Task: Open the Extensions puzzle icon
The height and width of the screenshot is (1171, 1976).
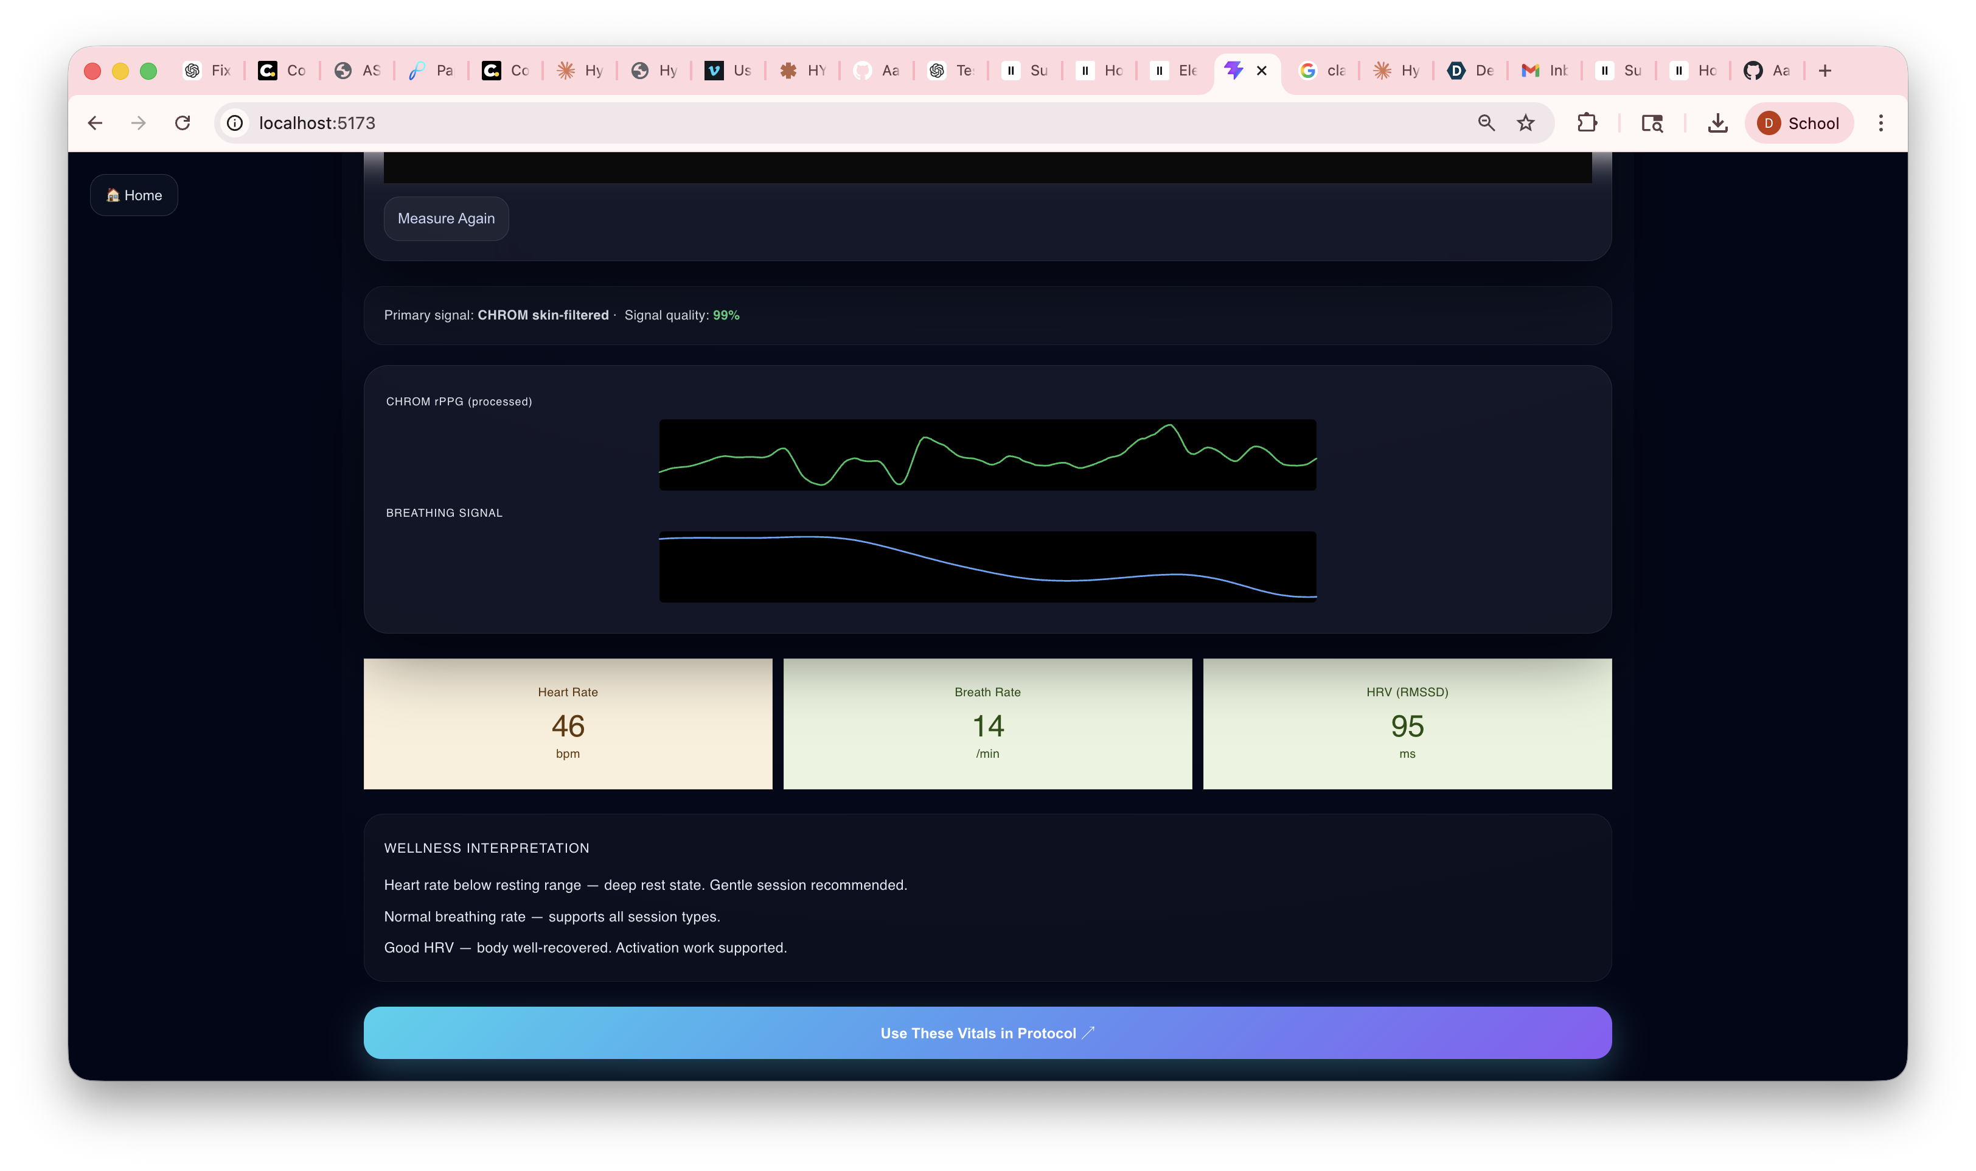Action: pos(1587,123)
